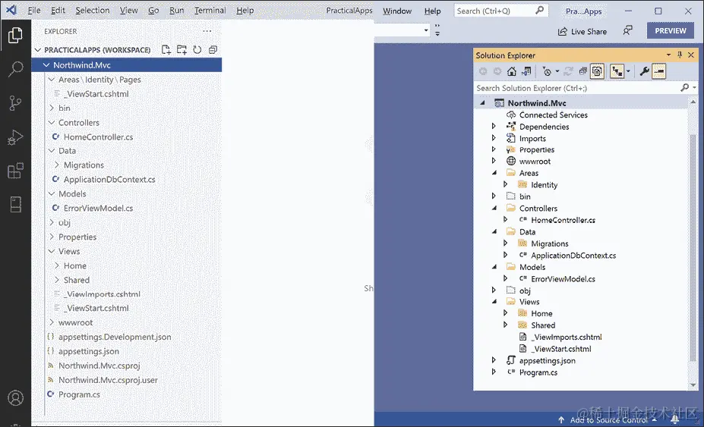The height and width of the screenshot is (427, 704).
Task: Toggle file nesting button in Solution Explorer toolbar
Action: tap(617, 71)
